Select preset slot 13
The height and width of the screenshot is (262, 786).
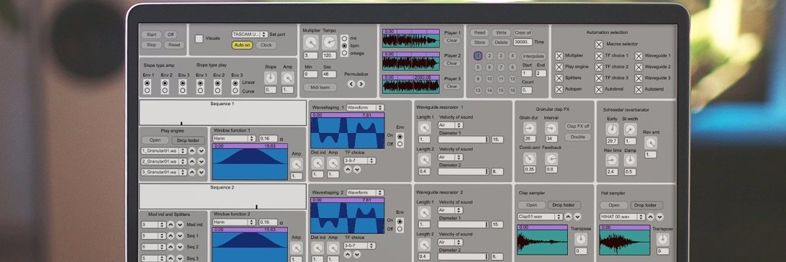tap(478, 90)
